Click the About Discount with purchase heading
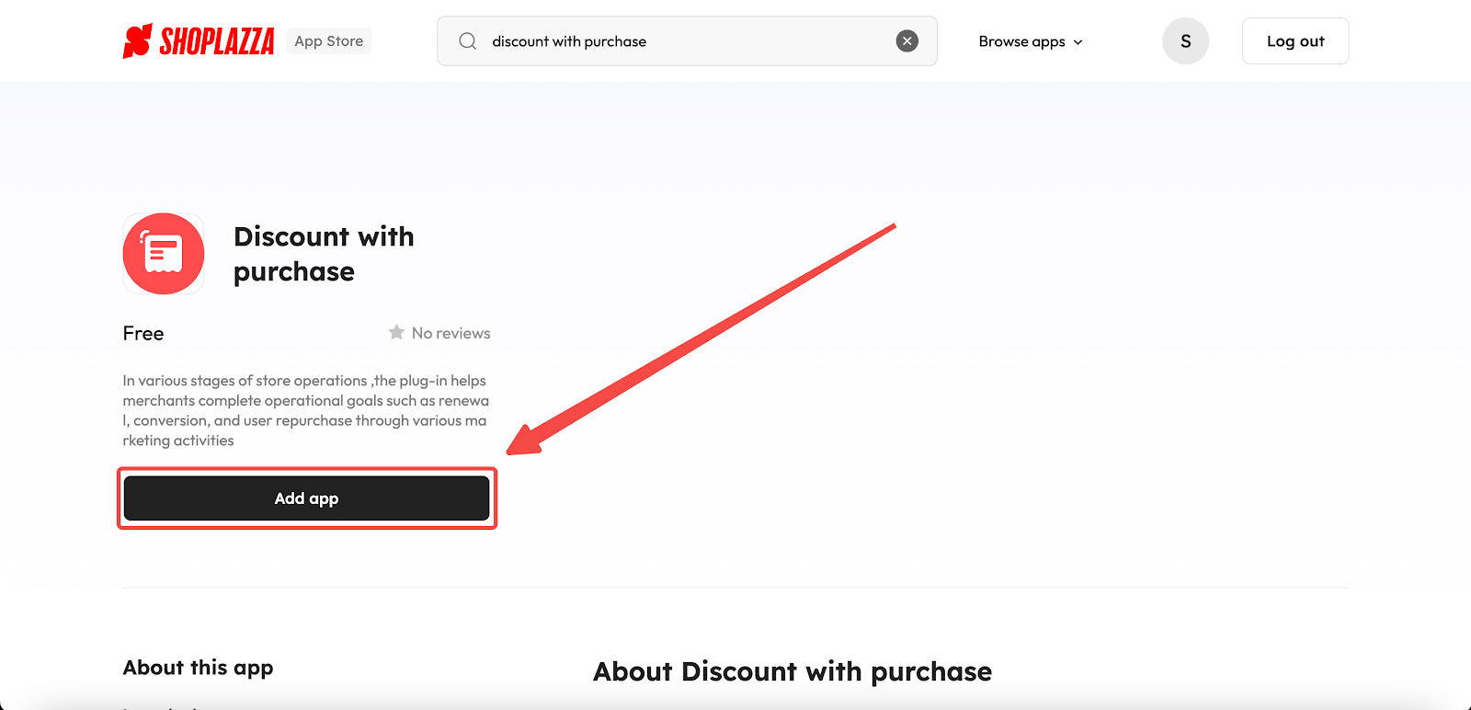 793,671
